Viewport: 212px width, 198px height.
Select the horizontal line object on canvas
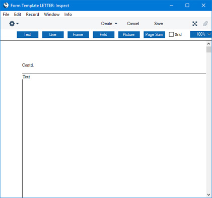point(114,74)
